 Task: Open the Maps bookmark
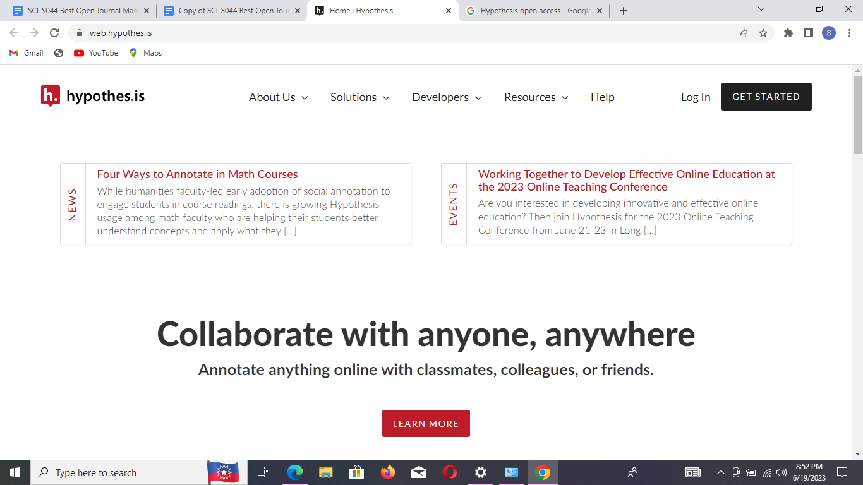pyautogui.click(x=145, y=53)
